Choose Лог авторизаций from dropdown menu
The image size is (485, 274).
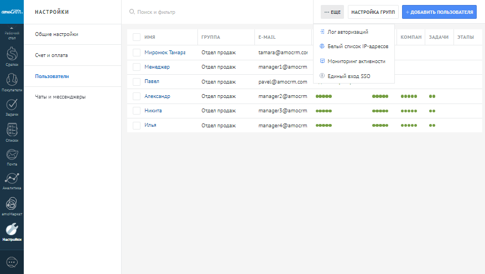[348, 32]
